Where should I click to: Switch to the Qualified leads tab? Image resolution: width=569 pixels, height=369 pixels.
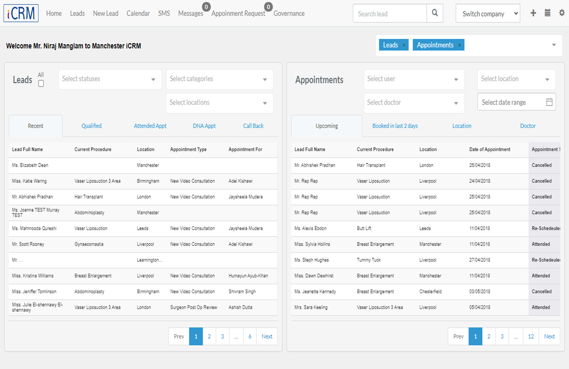tap(91, 126)
